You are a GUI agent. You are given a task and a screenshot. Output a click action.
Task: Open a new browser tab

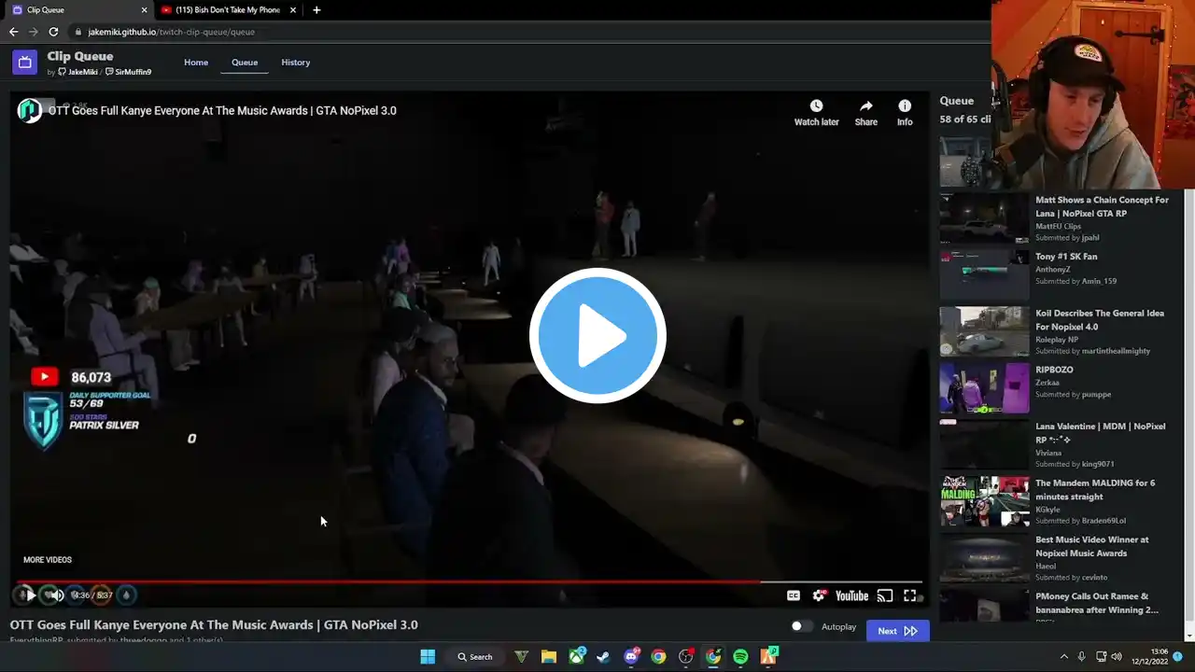tap(316, 10)
